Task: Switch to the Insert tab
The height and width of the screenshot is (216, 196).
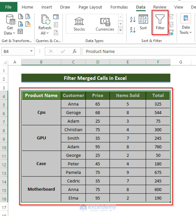Action: [x=47, y=7]
